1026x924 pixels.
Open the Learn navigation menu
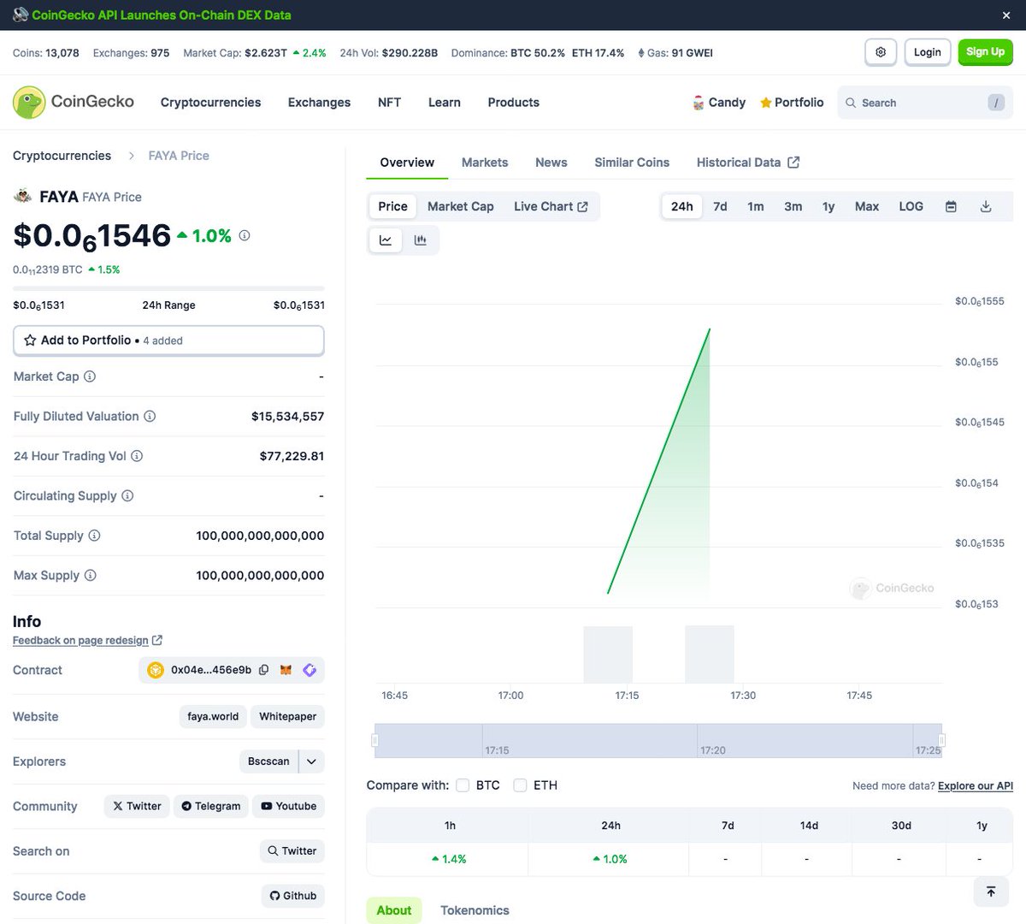coord(445,103)
